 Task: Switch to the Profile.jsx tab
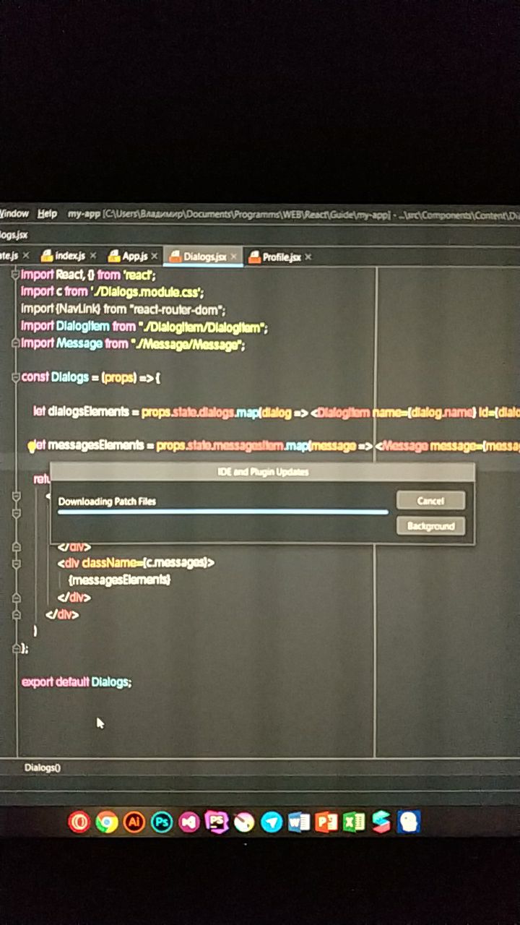tap(279, 257)
